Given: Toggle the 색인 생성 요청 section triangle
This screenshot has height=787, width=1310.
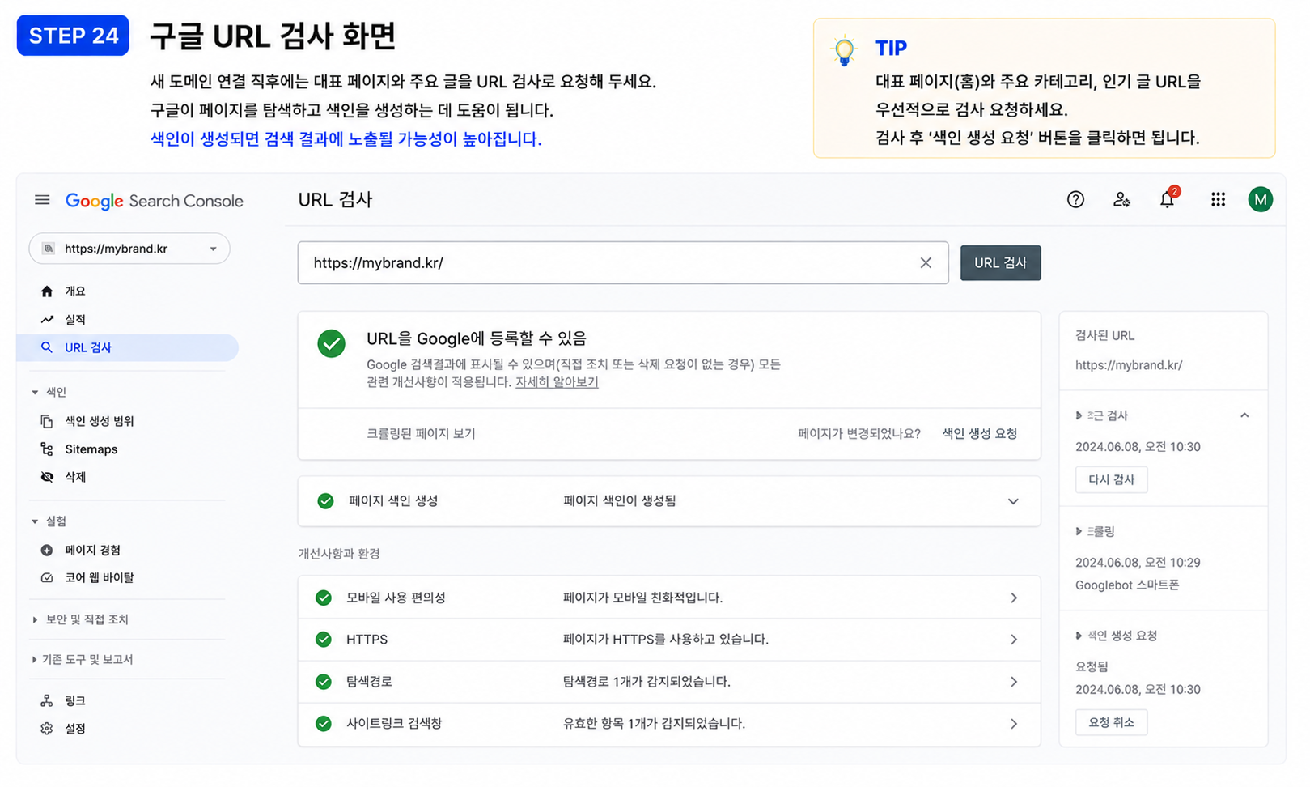Looking at the screenshot, I should point(1079,636).
